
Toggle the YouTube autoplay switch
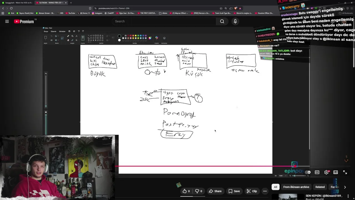click(308, 172)
